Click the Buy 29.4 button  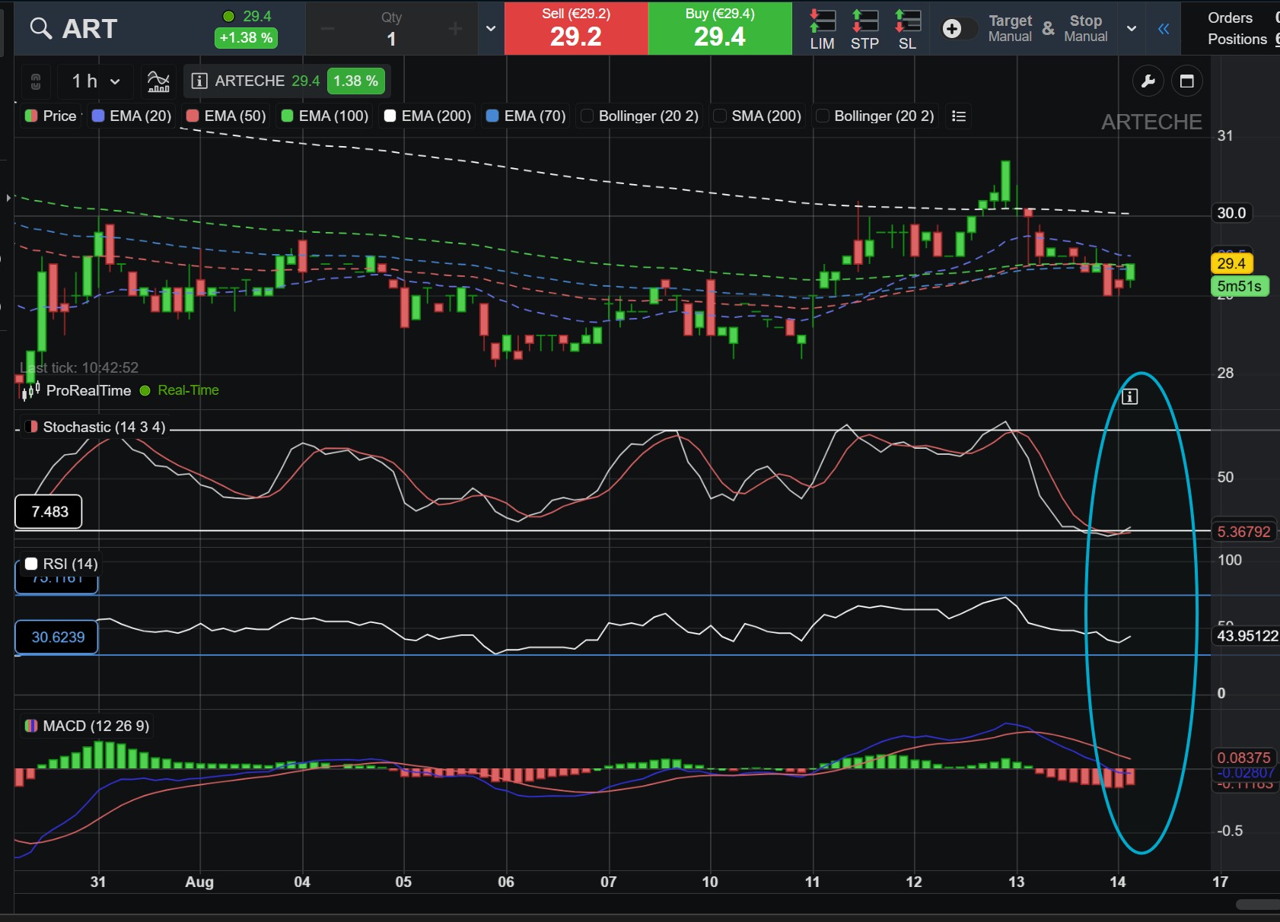click(x=720, y=29)
